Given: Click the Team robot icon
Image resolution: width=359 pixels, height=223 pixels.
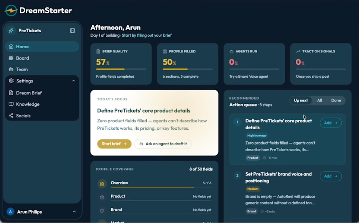Looking at the screenshot, I should click(11, 70).
